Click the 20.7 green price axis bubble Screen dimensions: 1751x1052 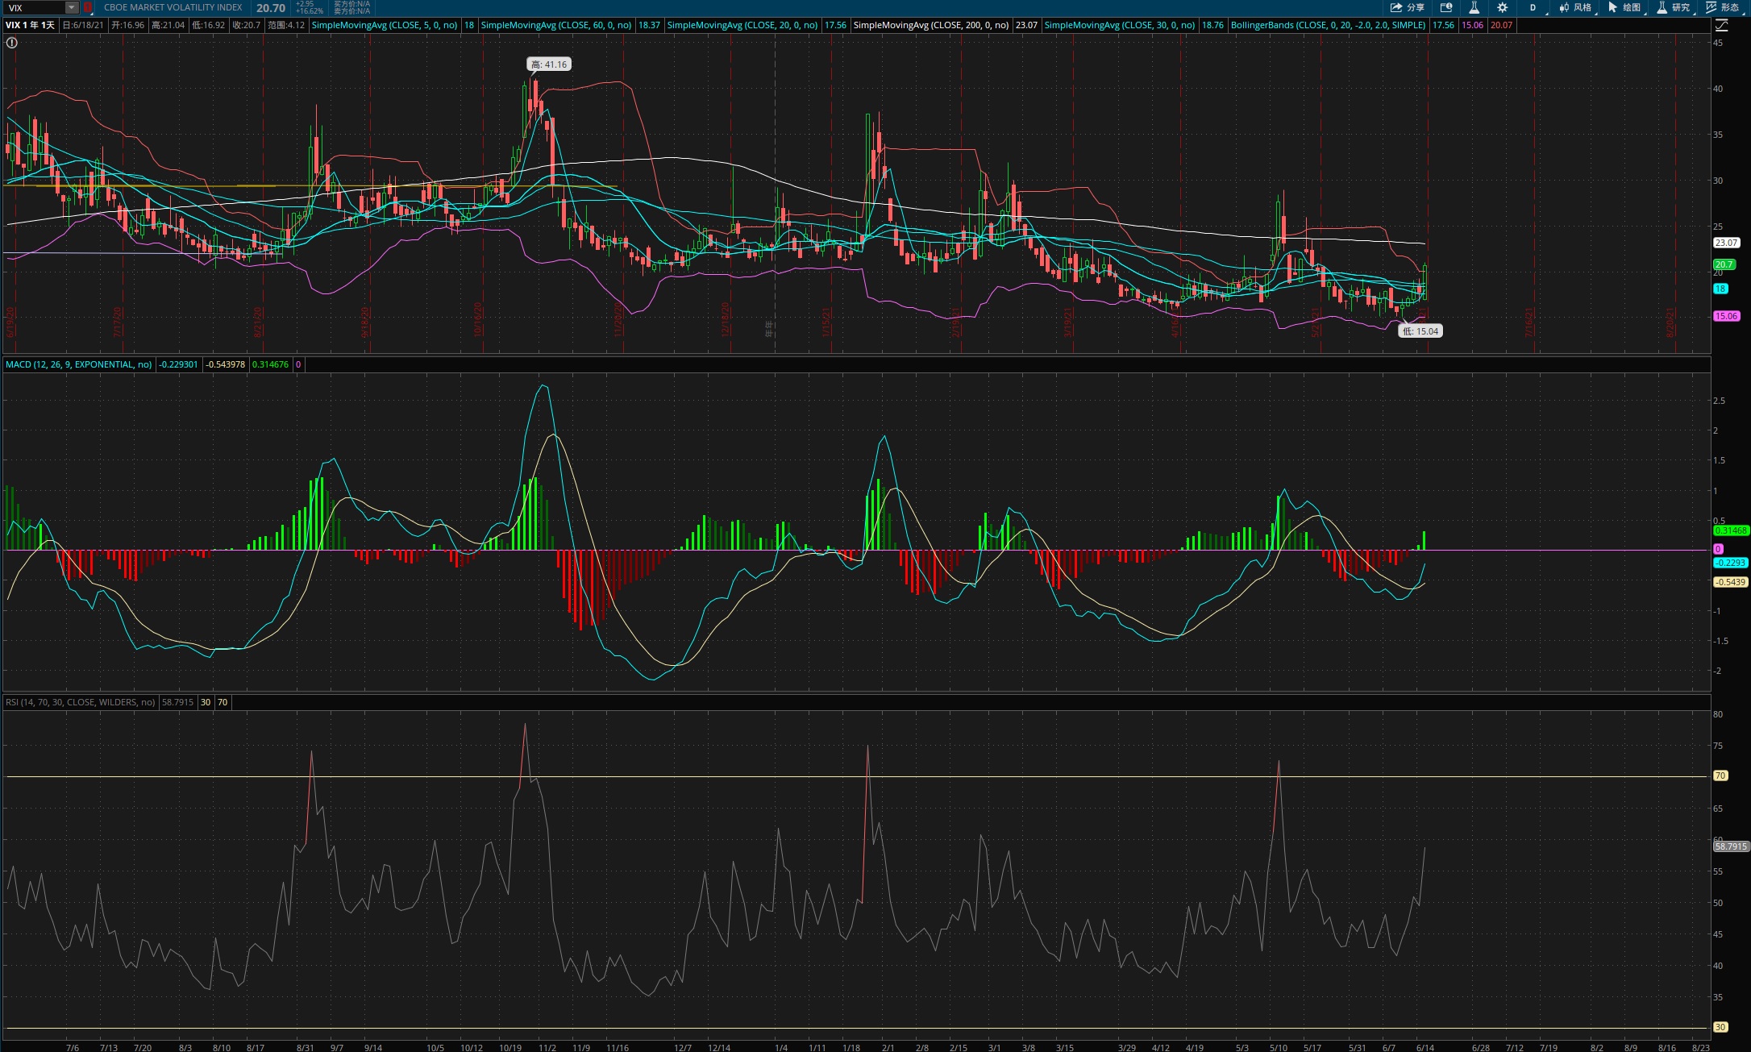1724,264
